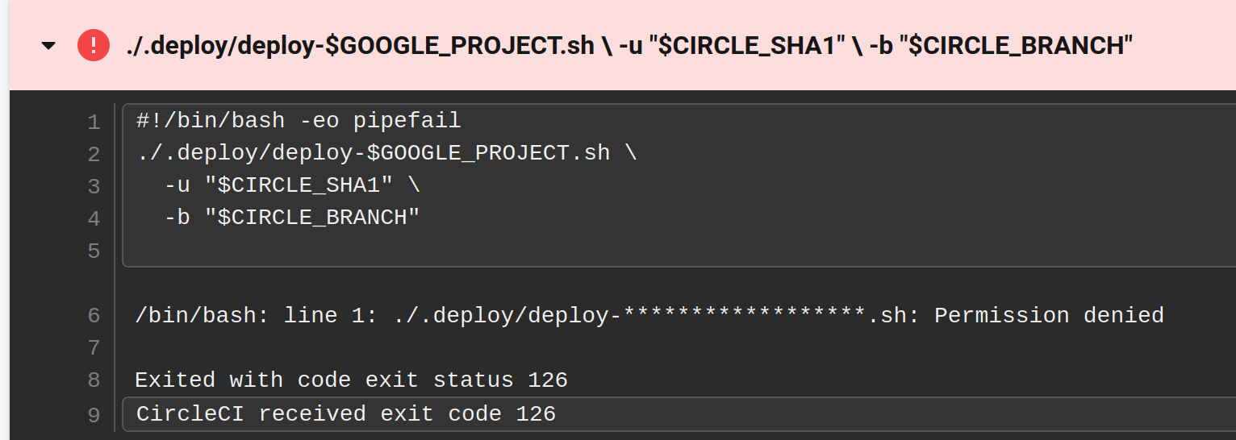Select line number 5 in gutter
The height and width of the screenshot is (440, 1236).
(x=94, y=251)
